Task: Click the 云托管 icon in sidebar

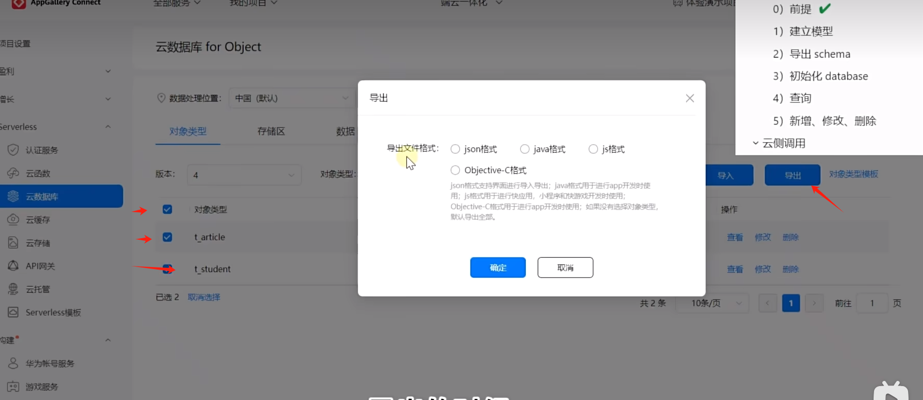Action: pos(13,289)
